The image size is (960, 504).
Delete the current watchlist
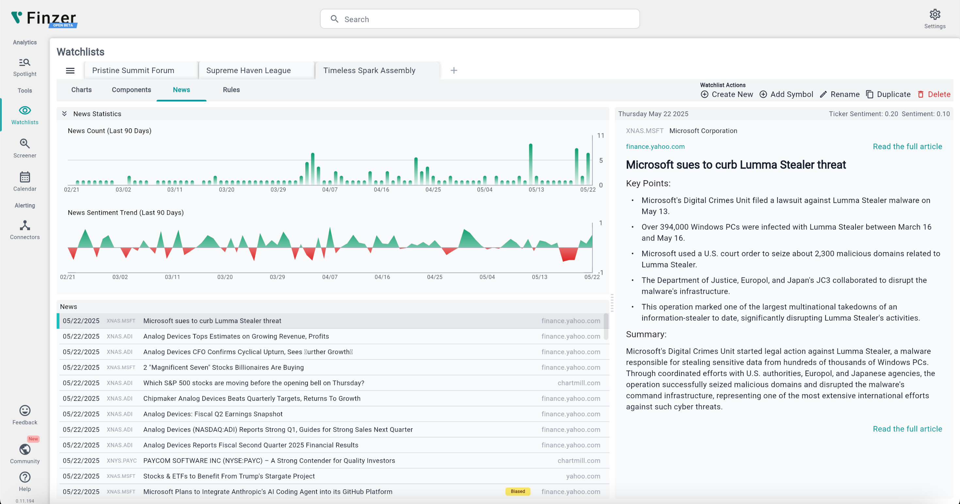coord(934,94)
